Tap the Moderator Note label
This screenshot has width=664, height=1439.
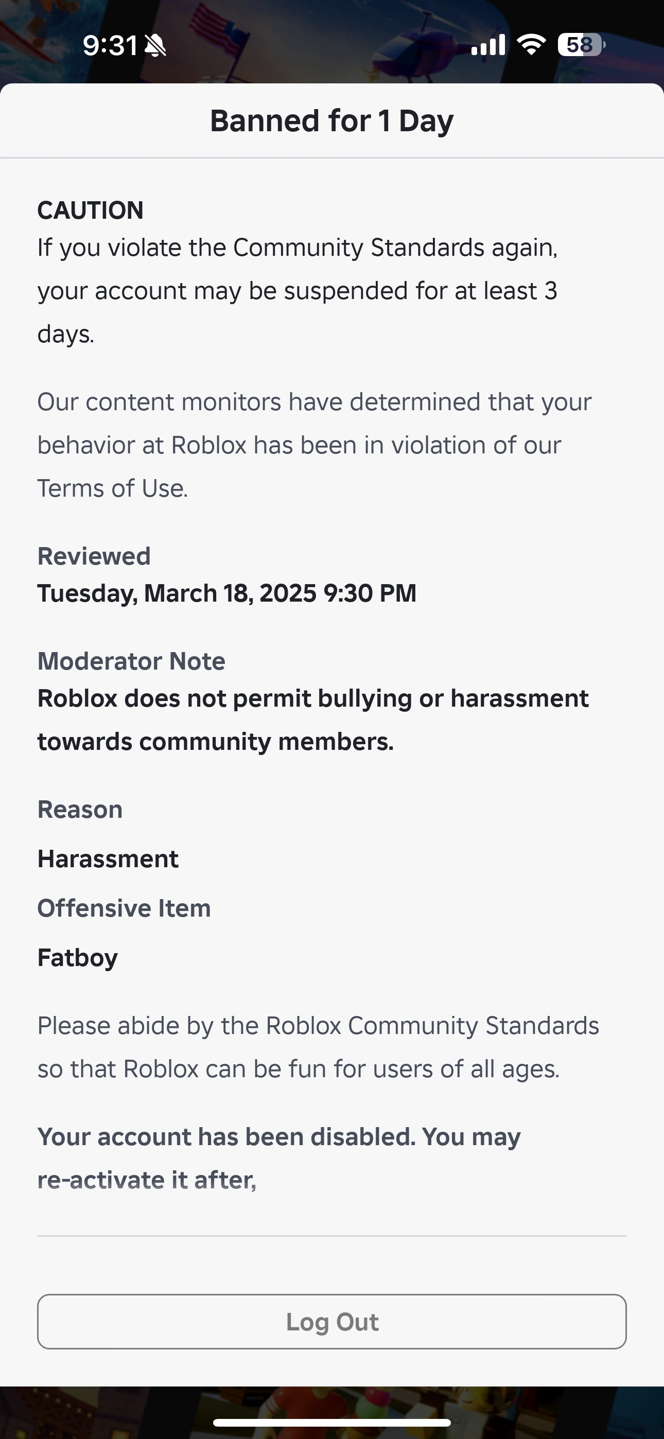(x=131, y=661)
